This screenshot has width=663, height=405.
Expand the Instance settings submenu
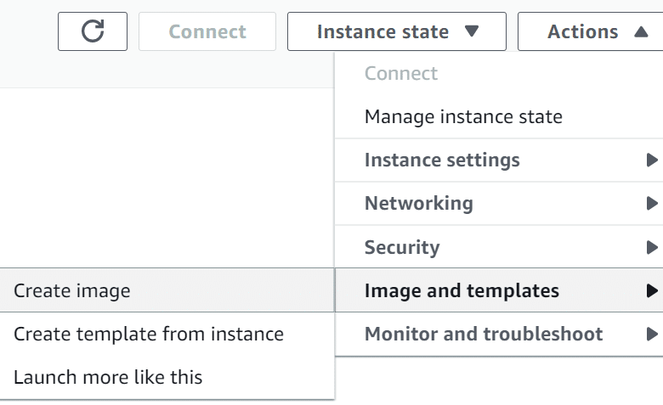(499, 160)
